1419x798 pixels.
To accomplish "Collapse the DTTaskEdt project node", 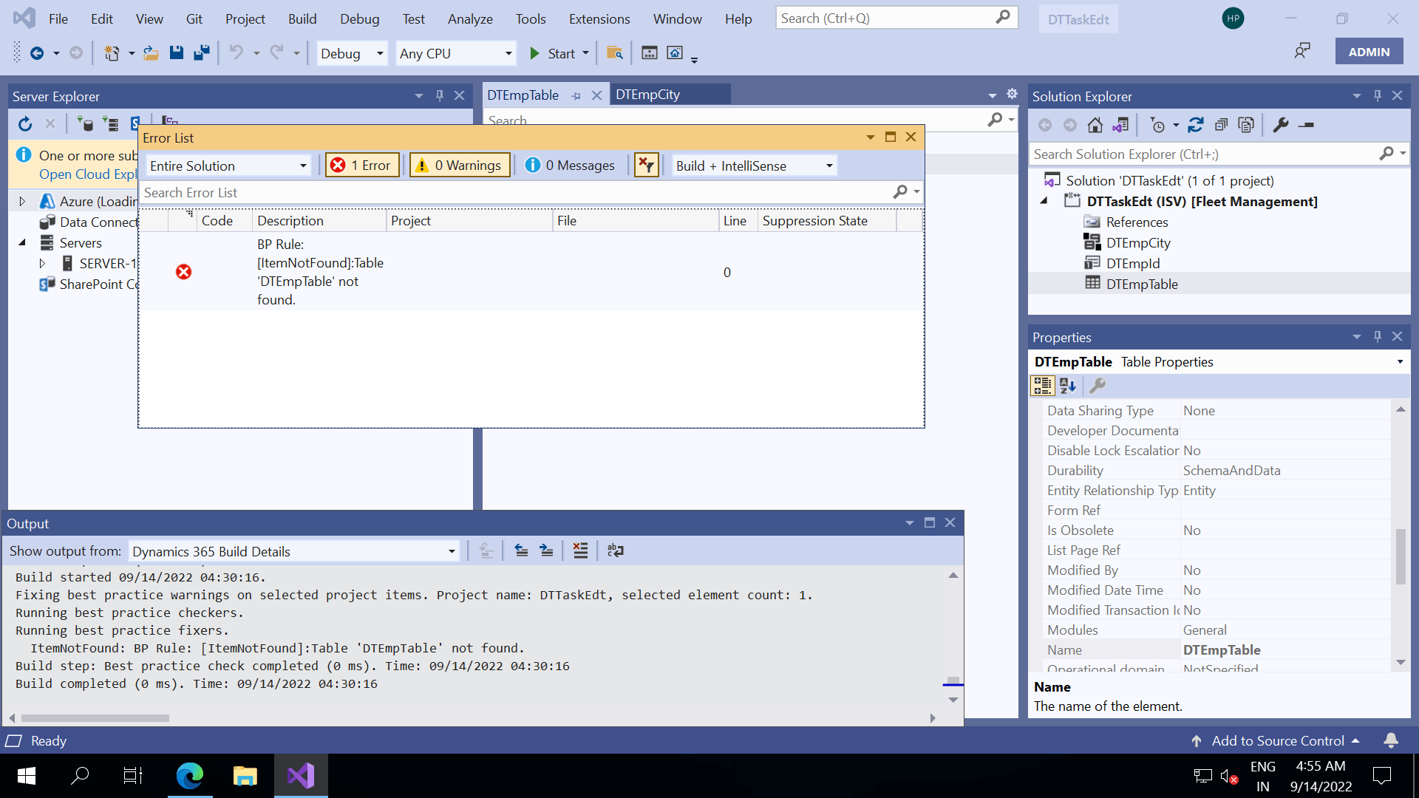I will [x=1044, y=201].
